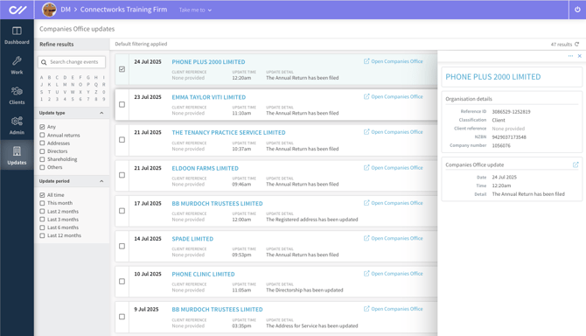The image size is (586, 336).
Task: Tick the Phone Clinic Limited row checkbox
Action: tap(122, 282)
